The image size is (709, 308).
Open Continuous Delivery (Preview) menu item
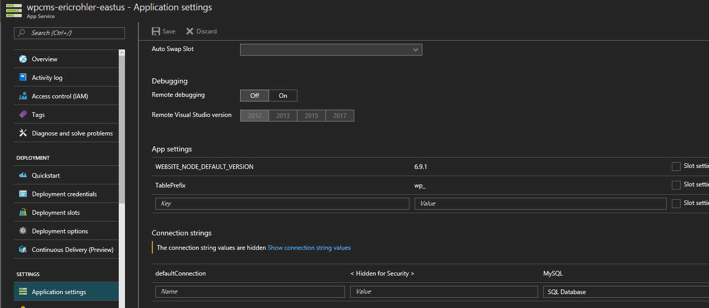[x=66, y=250]
